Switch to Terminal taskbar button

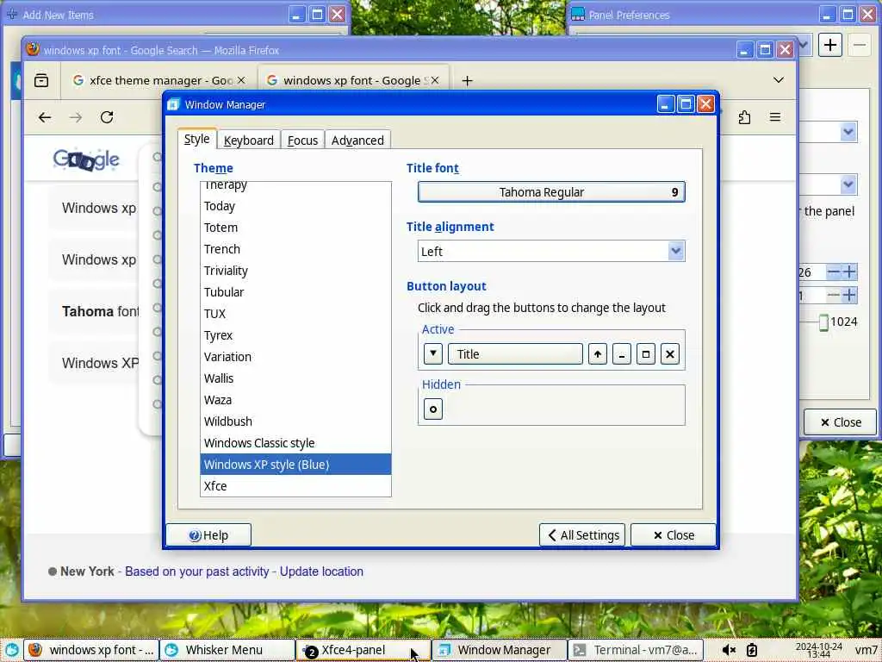point(636,650)
